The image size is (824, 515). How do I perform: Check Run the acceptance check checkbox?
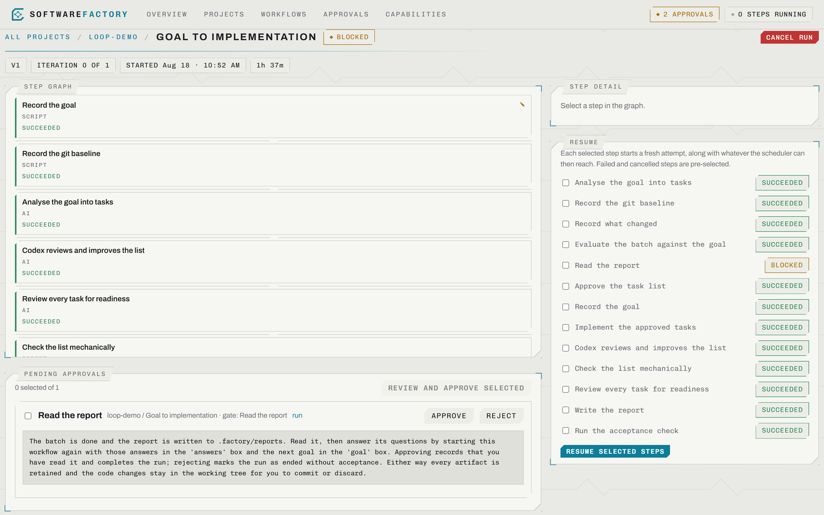pyautogui.click(x=565, y=431)
